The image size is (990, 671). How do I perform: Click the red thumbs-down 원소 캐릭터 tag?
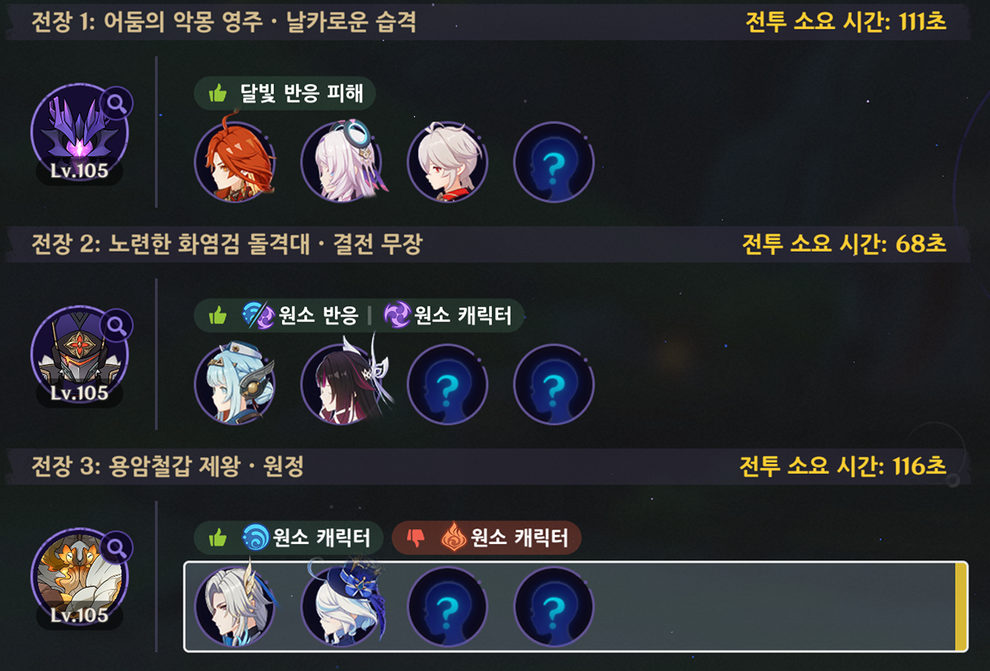(x=487, y=538)
